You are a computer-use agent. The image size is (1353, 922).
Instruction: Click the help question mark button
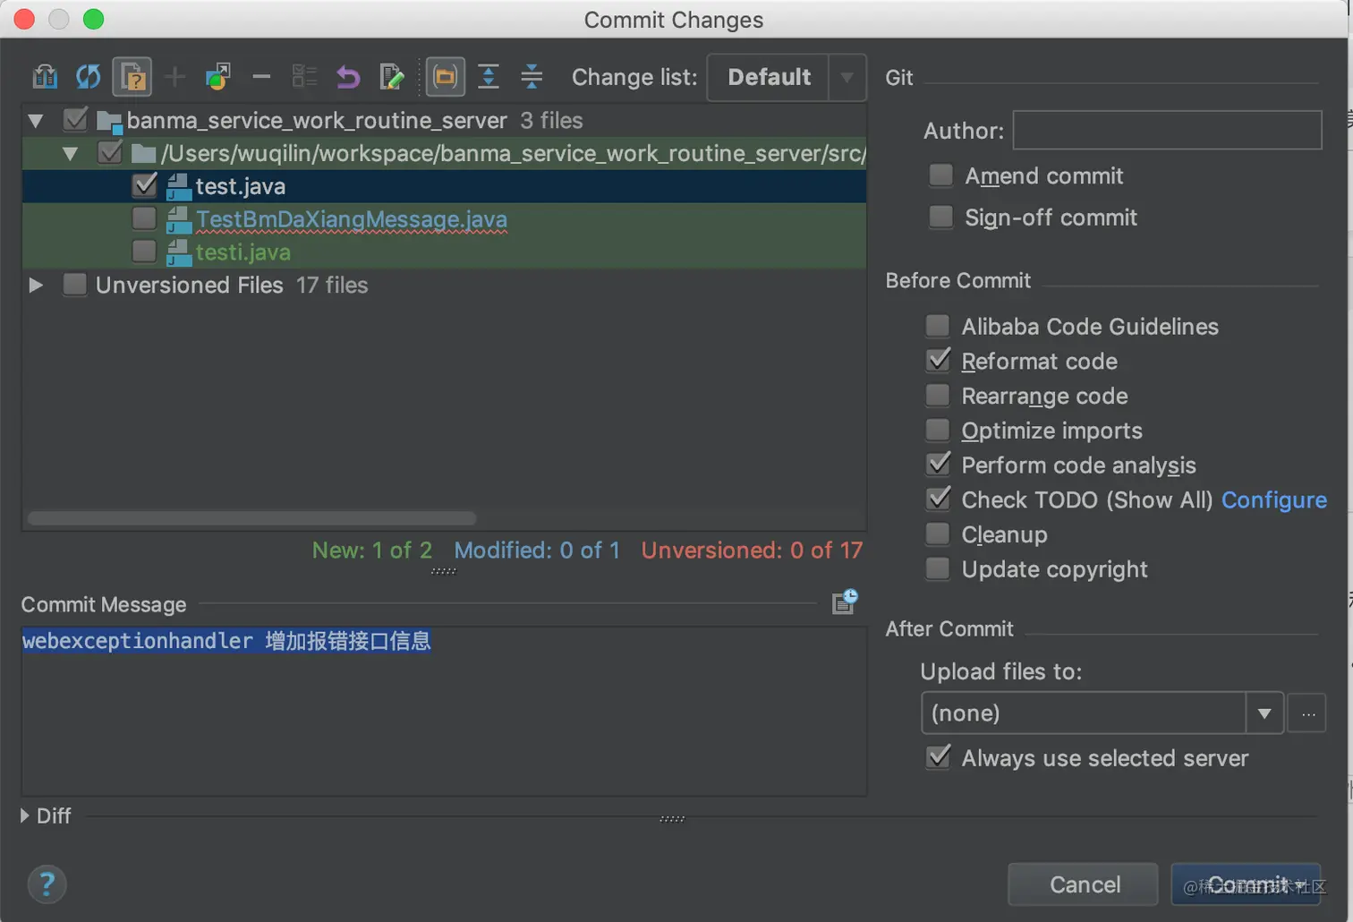(47, 884)
